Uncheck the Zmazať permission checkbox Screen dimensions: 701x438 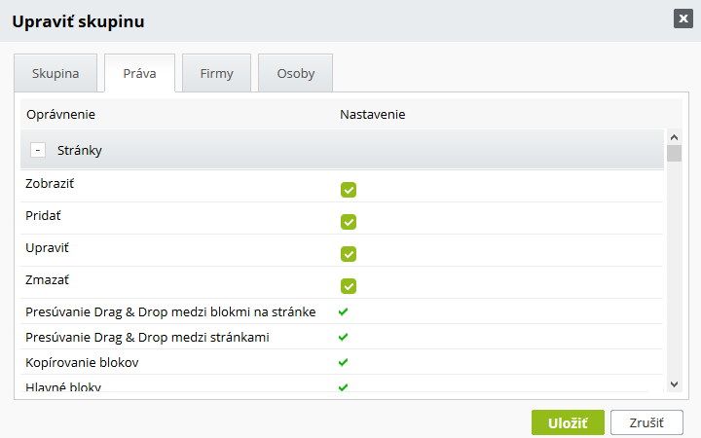tap(349, 286)
